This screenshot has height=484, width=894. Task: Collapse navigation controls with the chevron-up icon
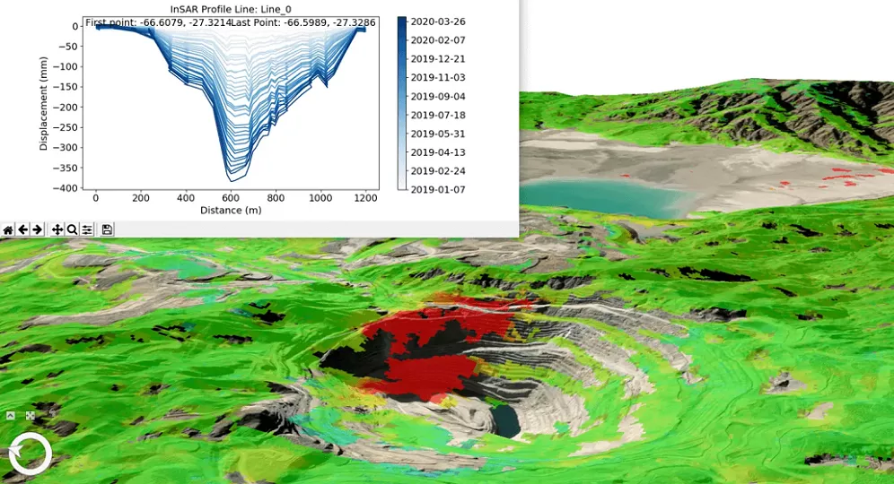tap(10, 416)
